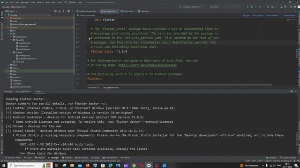Click the yellow lightbulb intention icon in gutter
Image resolution: width=300 pixels, height=168 pixels.
pos(90,39)
